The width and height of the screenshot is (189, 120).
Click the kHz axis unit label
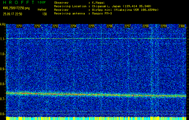[x=3, y=24]
